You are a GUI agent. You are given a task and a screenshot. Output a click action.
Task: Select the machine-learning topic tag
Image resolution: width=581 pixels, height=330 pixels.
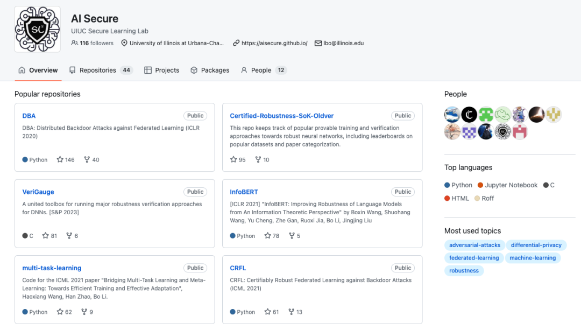(x=533, y=258)
